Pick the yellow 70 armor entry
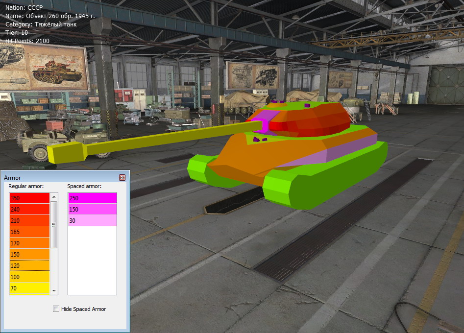This screenshot has height=333, width=464. [29, 288]
